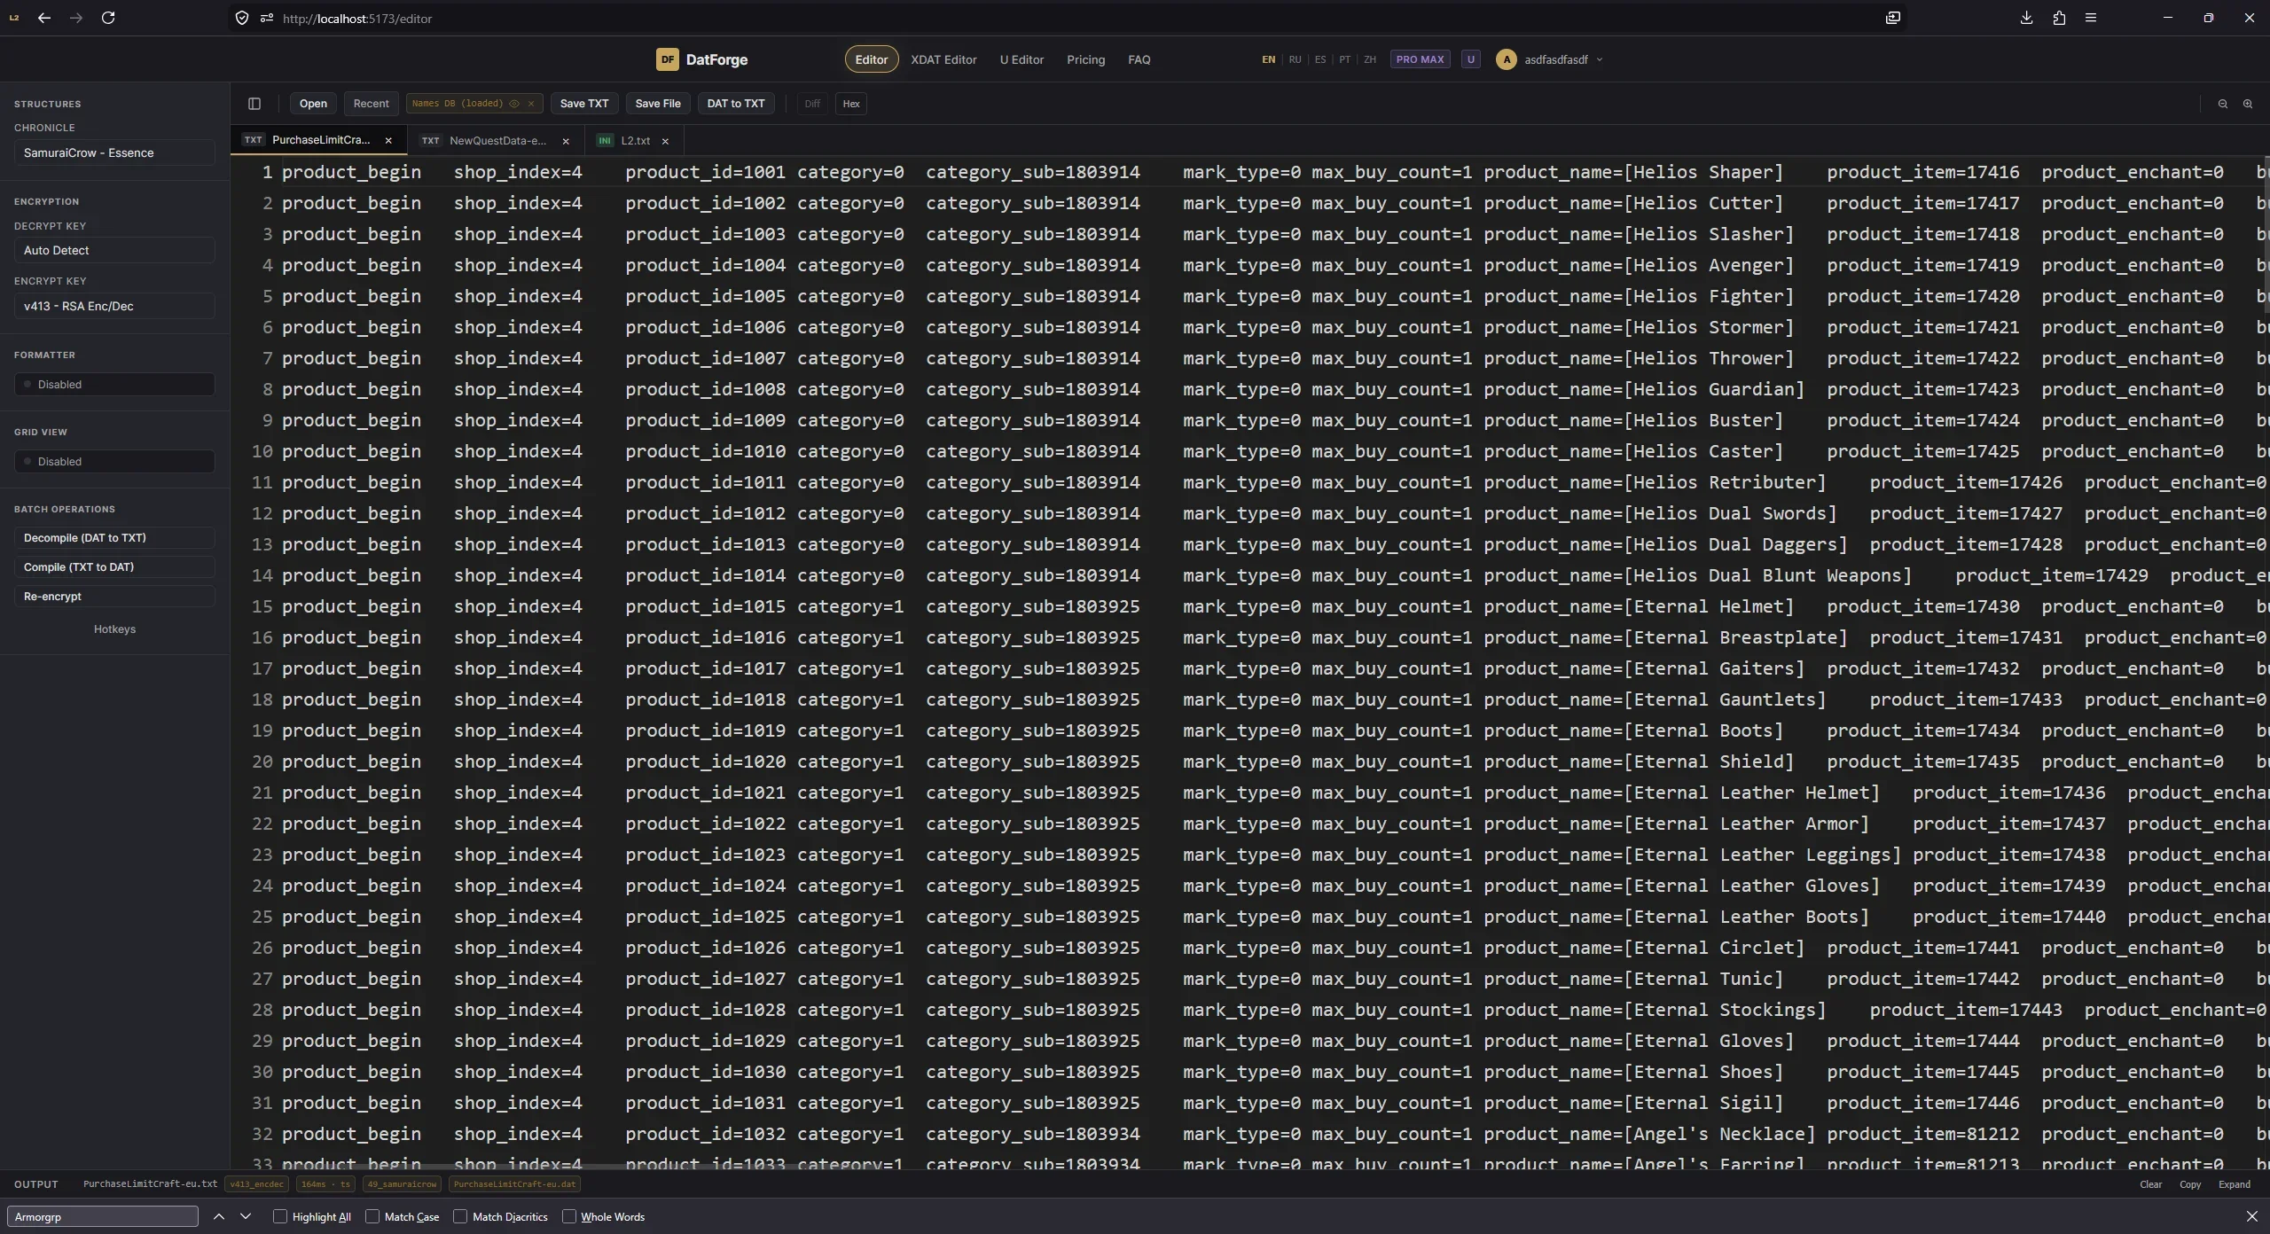2270x1234 pixels.
Task: Remove the Names DB loaded chip
Action: (x=531, y=104)
